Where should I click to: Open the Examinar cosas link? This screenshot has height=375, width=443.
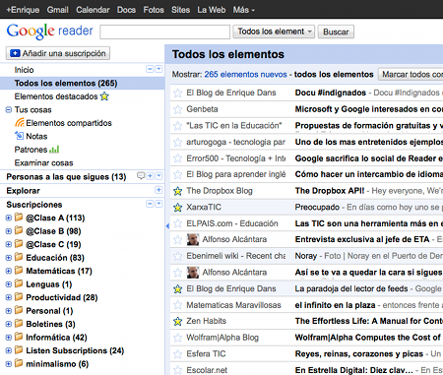tap(43, 163)
